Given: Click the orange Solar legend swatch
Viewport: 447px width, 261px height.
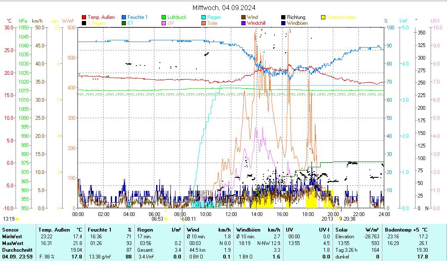Looking at the screenshot, I should click(x=204, y=23).
